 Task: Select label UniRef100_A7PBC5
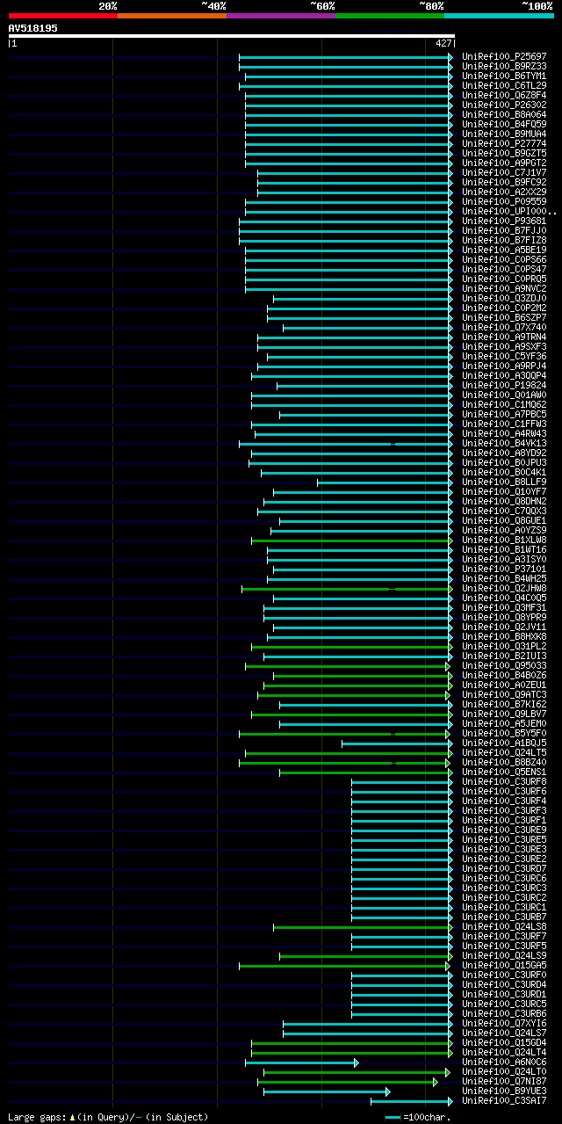coord(504,414)
